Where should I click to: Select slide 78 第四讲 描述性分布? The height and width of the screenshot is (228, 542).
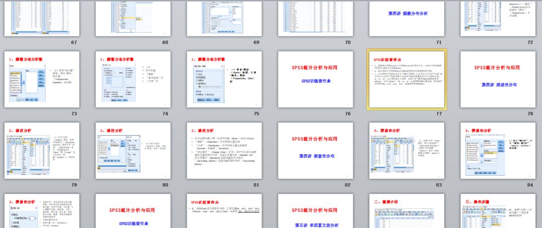(x=498, y=79)
